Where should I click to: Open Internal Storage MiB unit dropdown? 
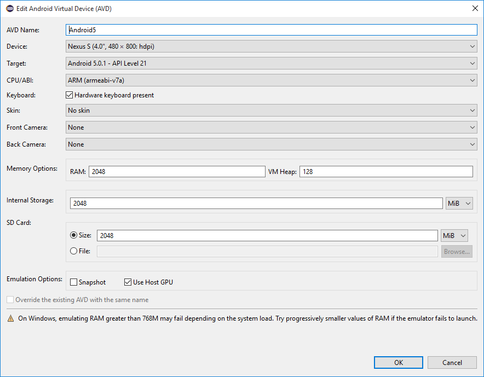pos(459,204)
